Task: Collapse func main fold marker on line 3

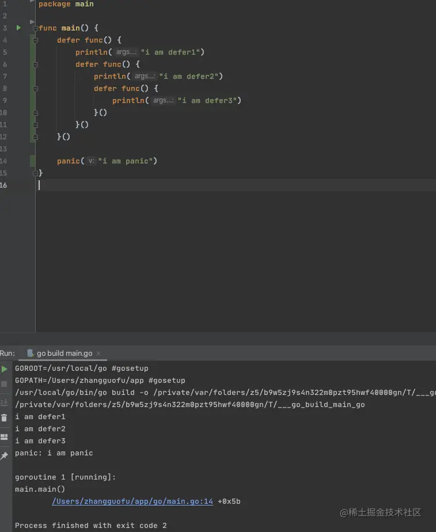Action: pos(35,28)
